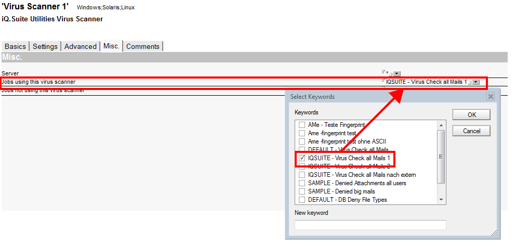
Task: Tick the SAMPLE - Denied big mails checkbox
Action: pos(302,191)
